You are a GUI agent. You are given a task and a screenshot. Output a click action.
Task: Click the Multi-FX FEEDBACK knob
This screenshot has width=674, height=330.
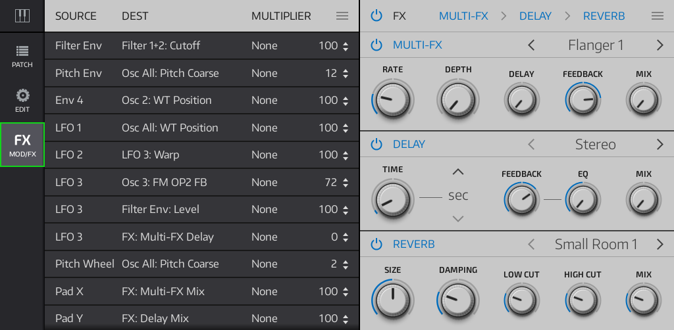pyautogui.click(x=583, y=99)
